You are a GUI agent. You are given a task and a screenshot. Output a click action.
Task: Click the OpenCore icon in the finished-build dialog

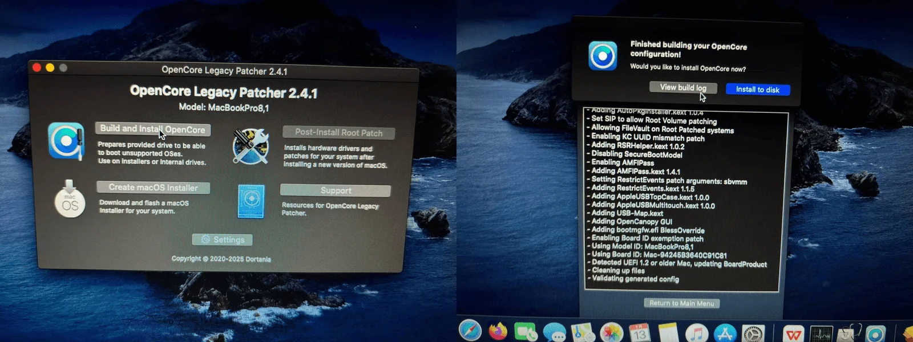(x=603, y=56)
